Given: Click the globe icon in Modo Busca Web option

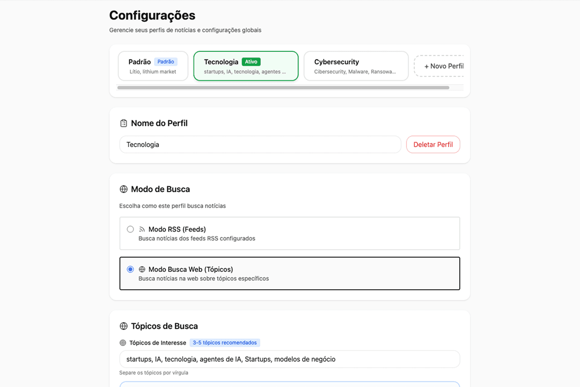Looking at the screenshot, I should pyautogui.click(x=142, y=269).
